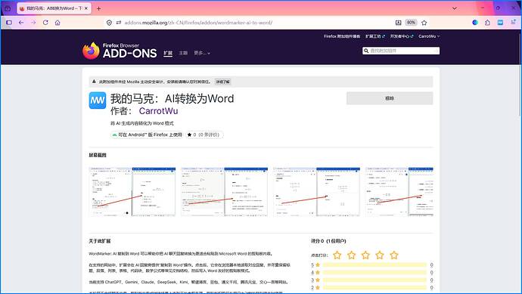This screenshot has height=294, width=522.
Task: Open 开发者中心 developer hub link
Action: [402, 36]
